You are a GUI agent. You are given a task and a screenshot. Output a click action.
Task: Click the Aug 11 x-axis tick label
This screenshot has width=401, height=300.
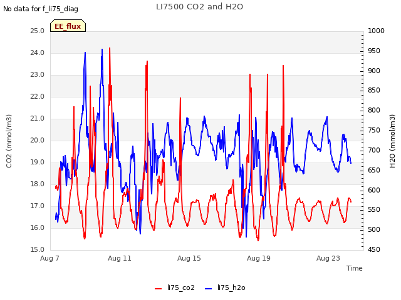click(x=120, y=258)
